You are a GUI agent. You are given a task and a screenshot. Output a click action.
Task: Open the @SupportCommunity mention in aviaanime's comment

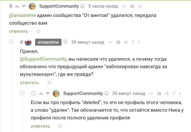tap(43, 59)
